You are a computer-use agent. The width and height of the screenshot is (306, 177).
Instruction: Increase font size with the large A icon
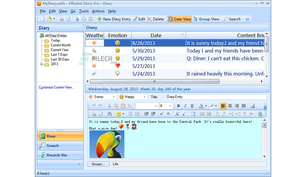tap(177, 114)
